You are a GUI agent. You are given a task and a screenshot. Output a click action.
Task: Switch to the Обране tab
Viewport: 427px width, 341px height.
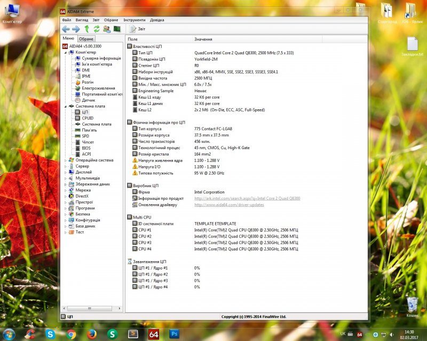(86, 39)
